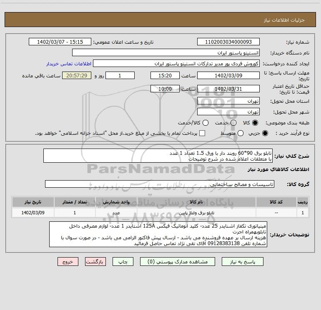321x310 pixels.
Task: Click چاپ print button
Action: 123,262
